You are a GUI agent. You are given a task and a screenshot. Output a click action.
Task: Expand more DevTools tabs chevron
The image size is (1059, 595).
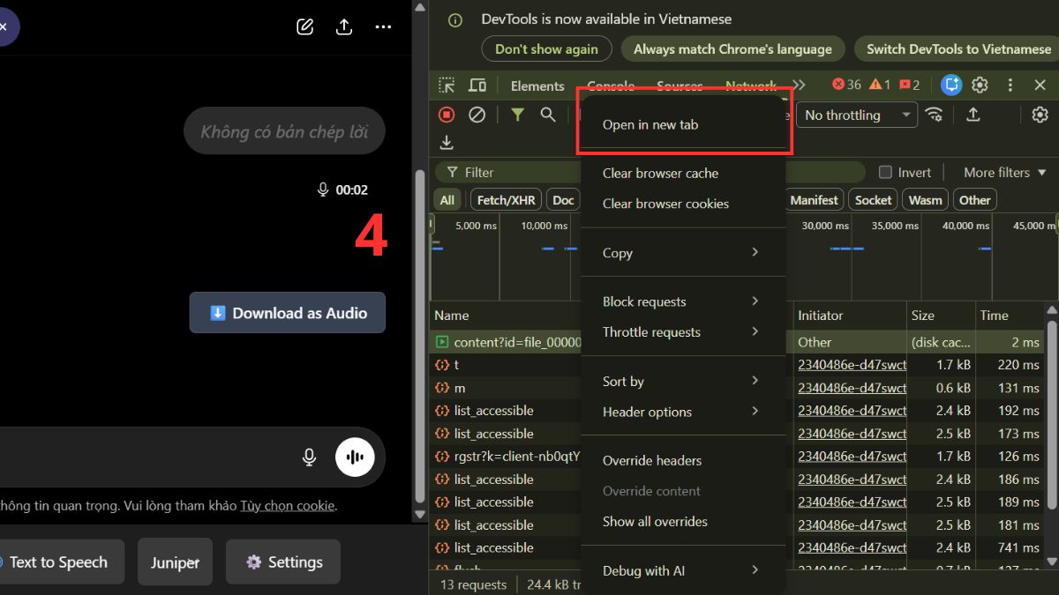[x=800, y=86]
